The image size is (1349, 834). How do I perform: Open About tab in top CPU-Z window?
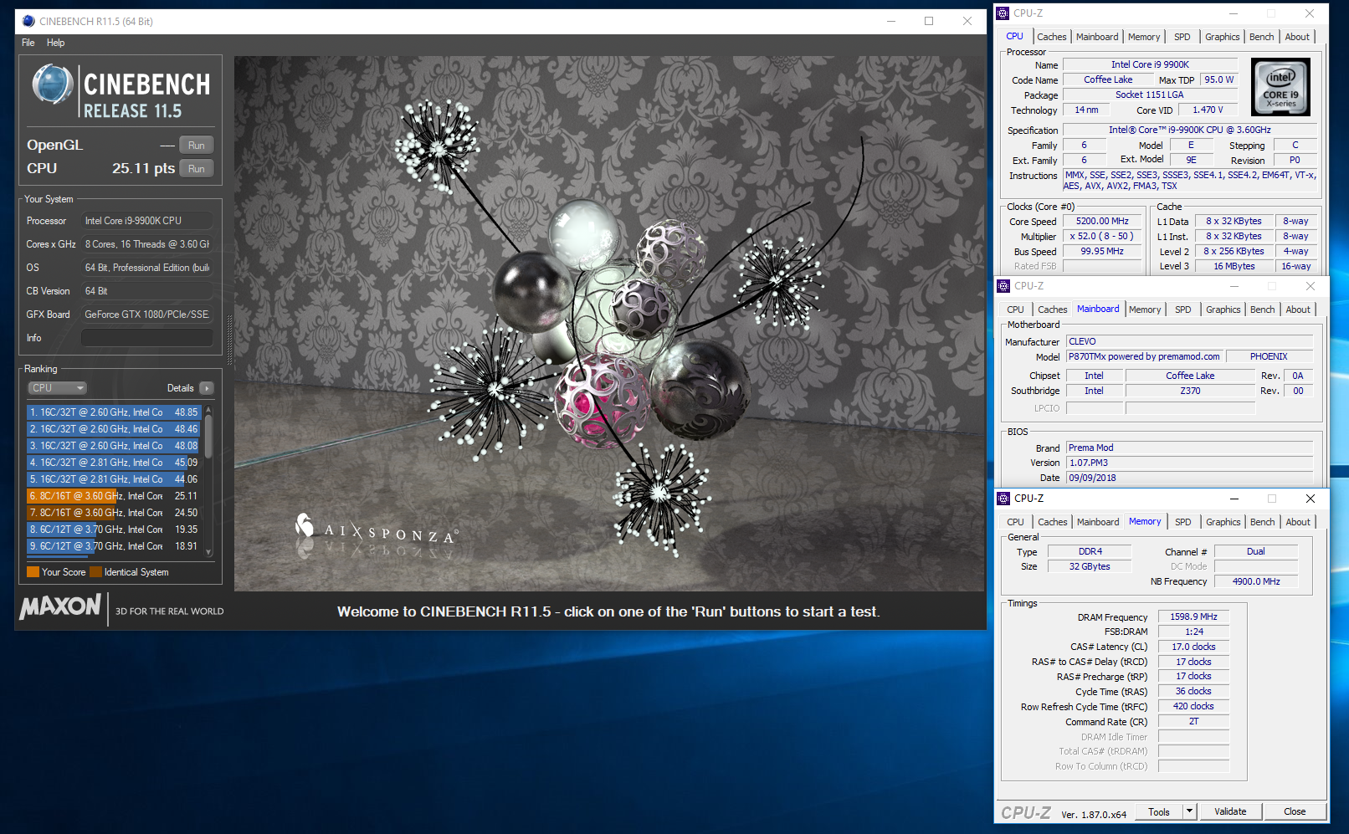[1297, 37]
